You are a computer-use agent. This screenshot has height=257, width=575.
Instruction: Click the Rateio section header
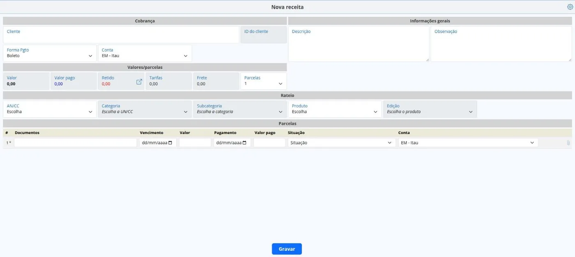click(x=287, y=96)
